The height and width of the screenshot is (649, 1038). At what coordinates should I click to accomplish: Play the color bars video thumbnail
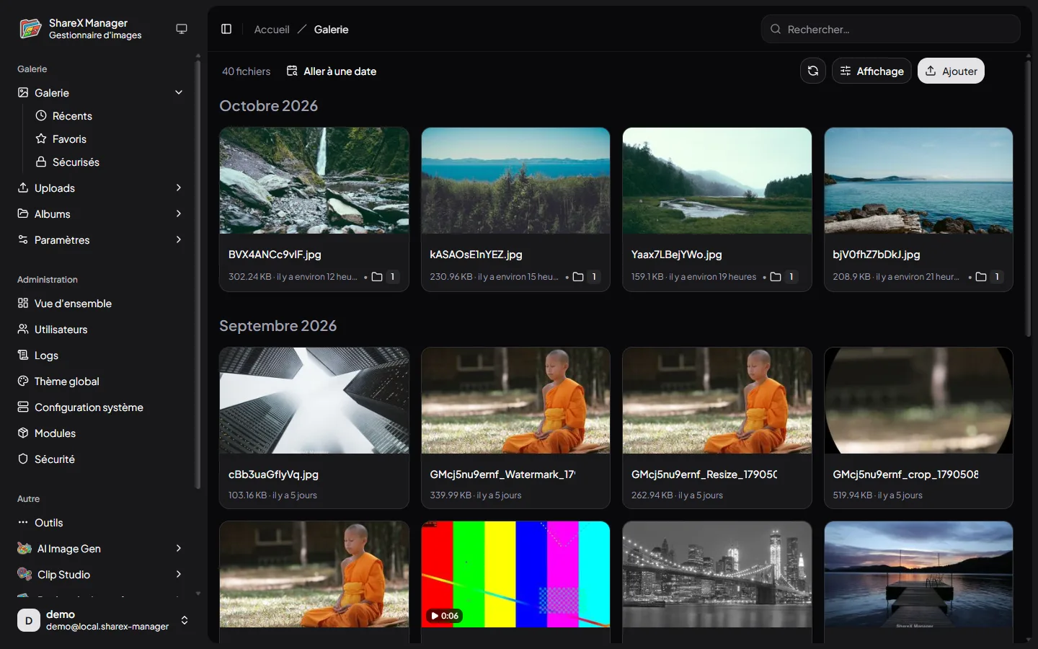tap(515, 574)
